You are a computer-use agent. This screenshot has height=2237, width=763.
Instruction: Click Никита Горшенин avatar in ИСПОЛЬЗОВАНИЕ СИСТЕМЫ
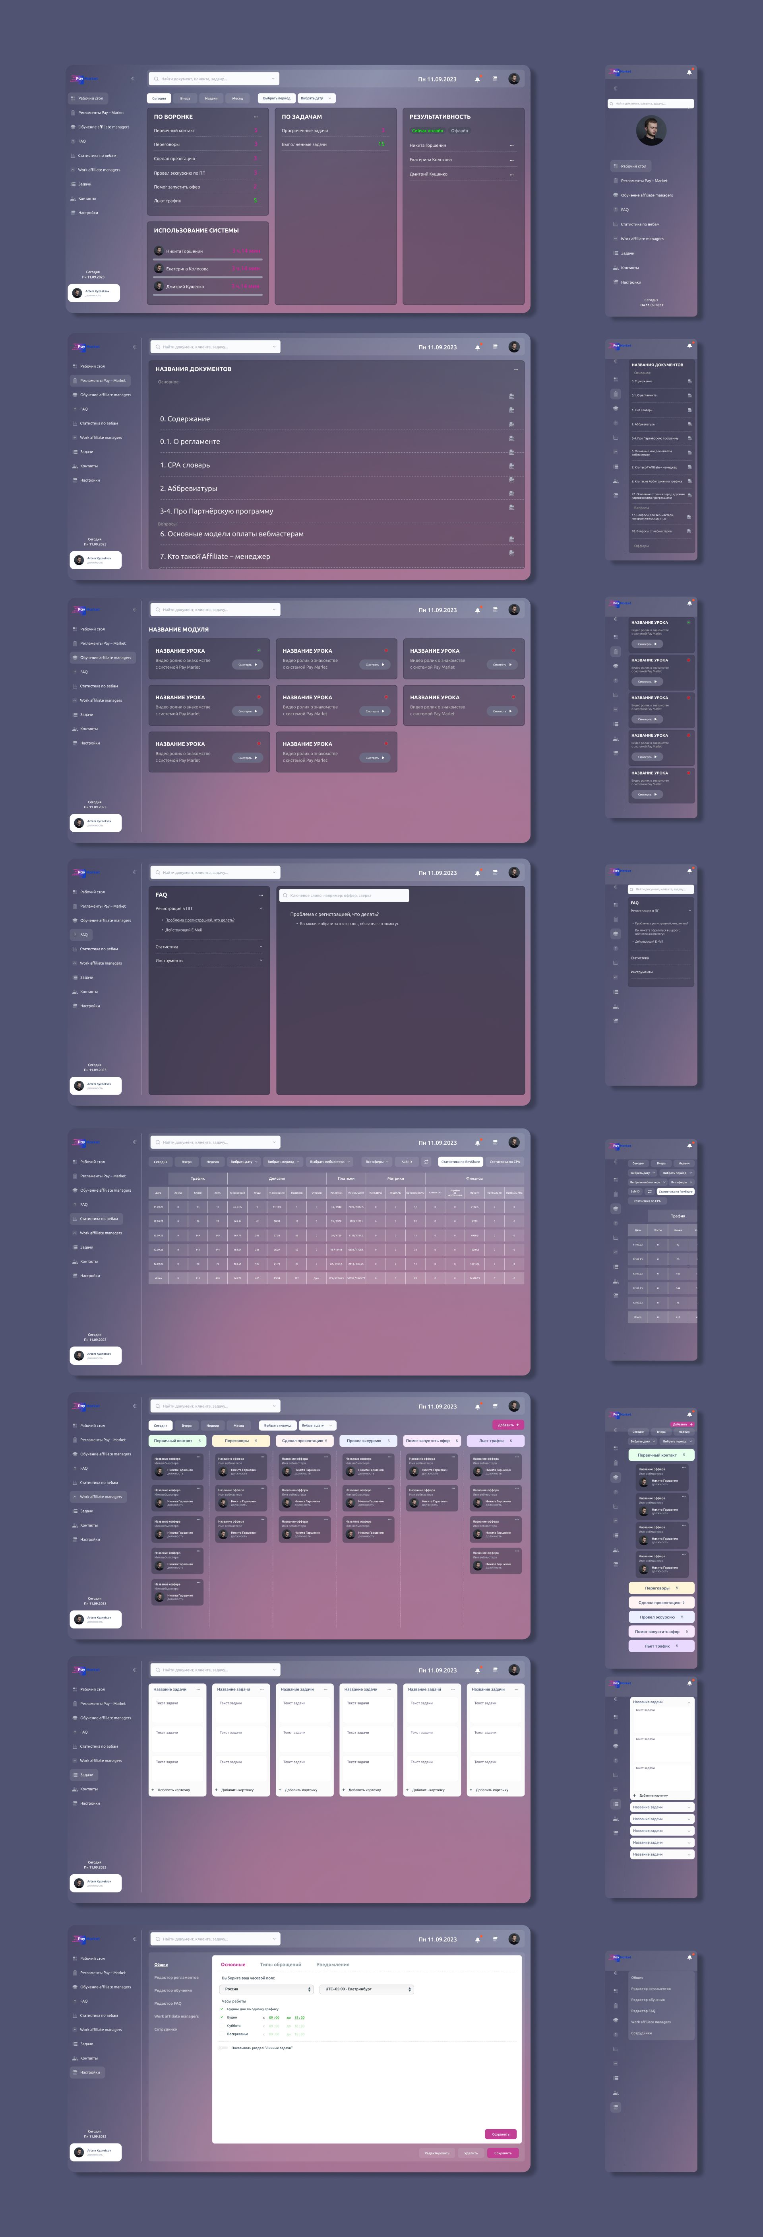coord(159,251)
